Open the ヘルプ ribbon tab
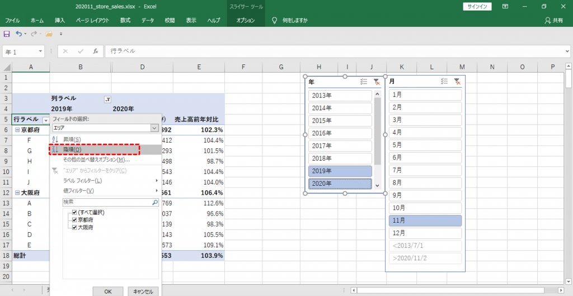The width and height of the screenshot is (573, 296). click(x=213, y=21)
